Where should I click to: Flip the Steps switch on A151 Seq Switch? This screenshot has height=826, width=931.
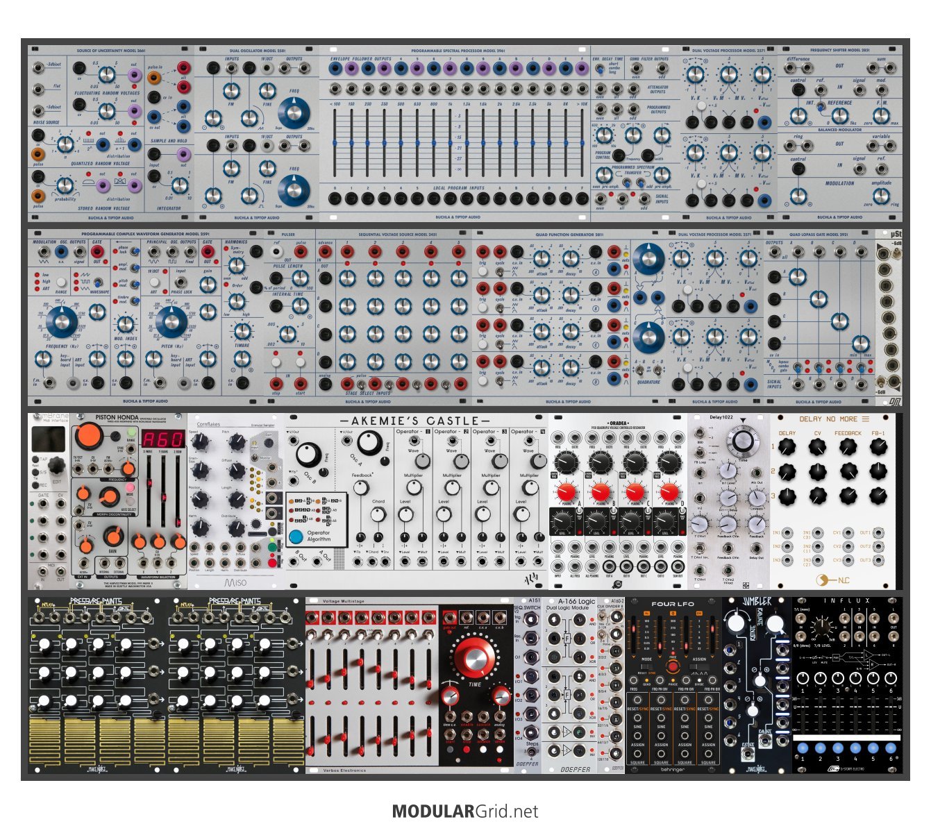(x=532, y=752)
